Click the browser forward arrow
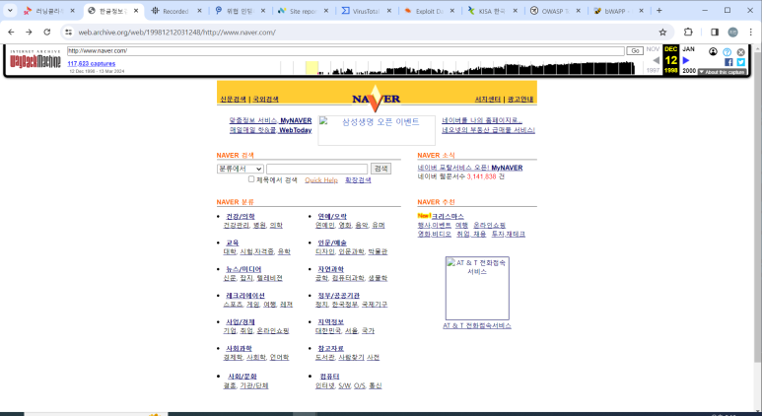Screen dimensions: 762x416 click(x=29, y=33)
